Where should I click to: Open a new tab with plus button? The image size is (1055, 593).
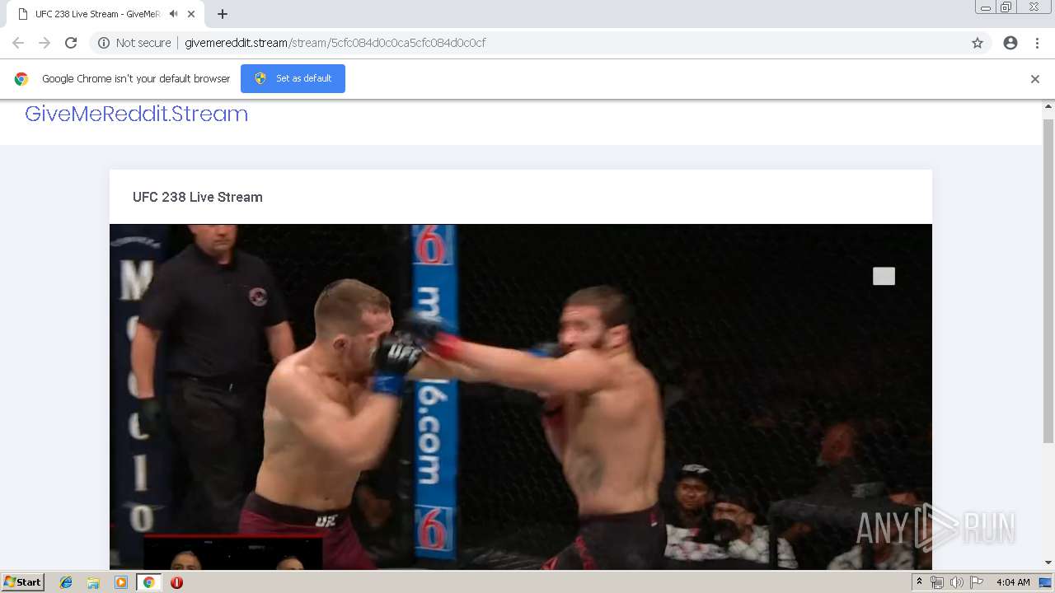click(223, 14)
